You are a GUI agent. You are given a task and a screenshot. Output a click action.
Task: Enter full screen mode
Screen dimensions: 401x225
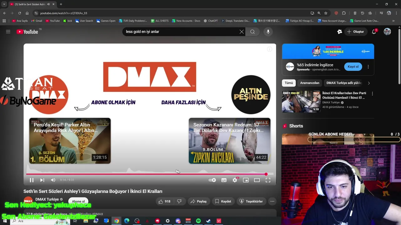tap(268, 180)
